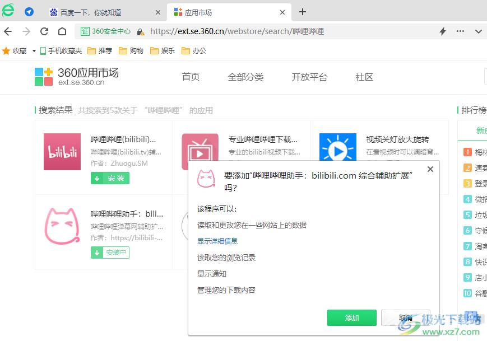This screenshot has height=341, width=487.
Task: Click the bilibili pink extension thumbnail
Action: 62,152
